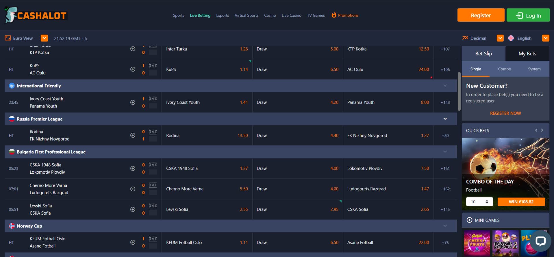The width and height of the screenshot is (554, 257).
Task: Collapse the Norway Cup section
Action: coord(445,226)
